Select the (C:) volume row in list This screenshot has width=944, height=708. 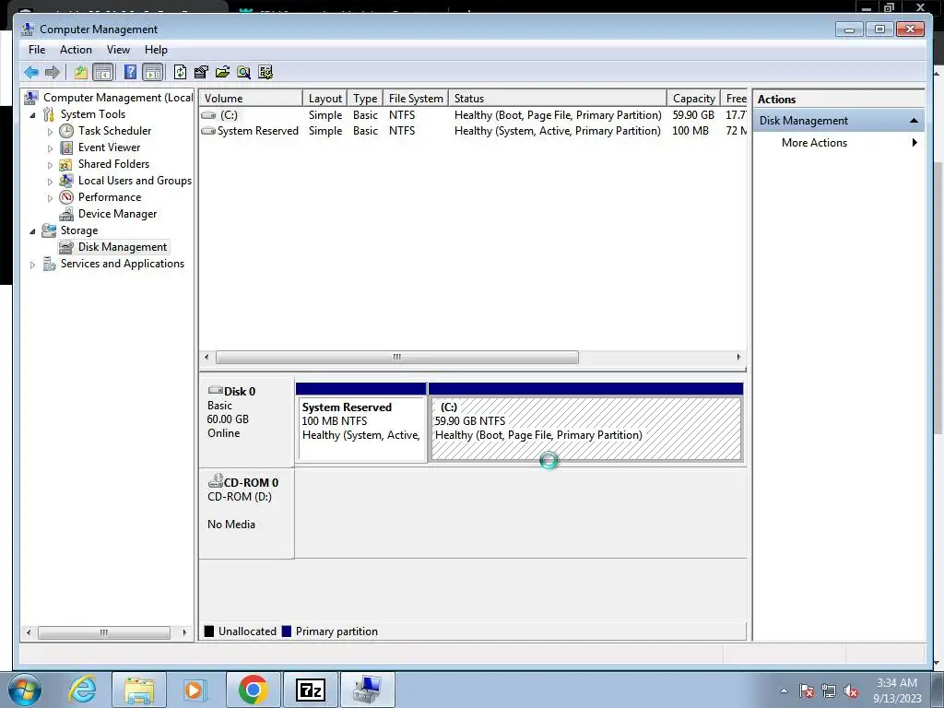pyautogui.click(x=473, y=115)
